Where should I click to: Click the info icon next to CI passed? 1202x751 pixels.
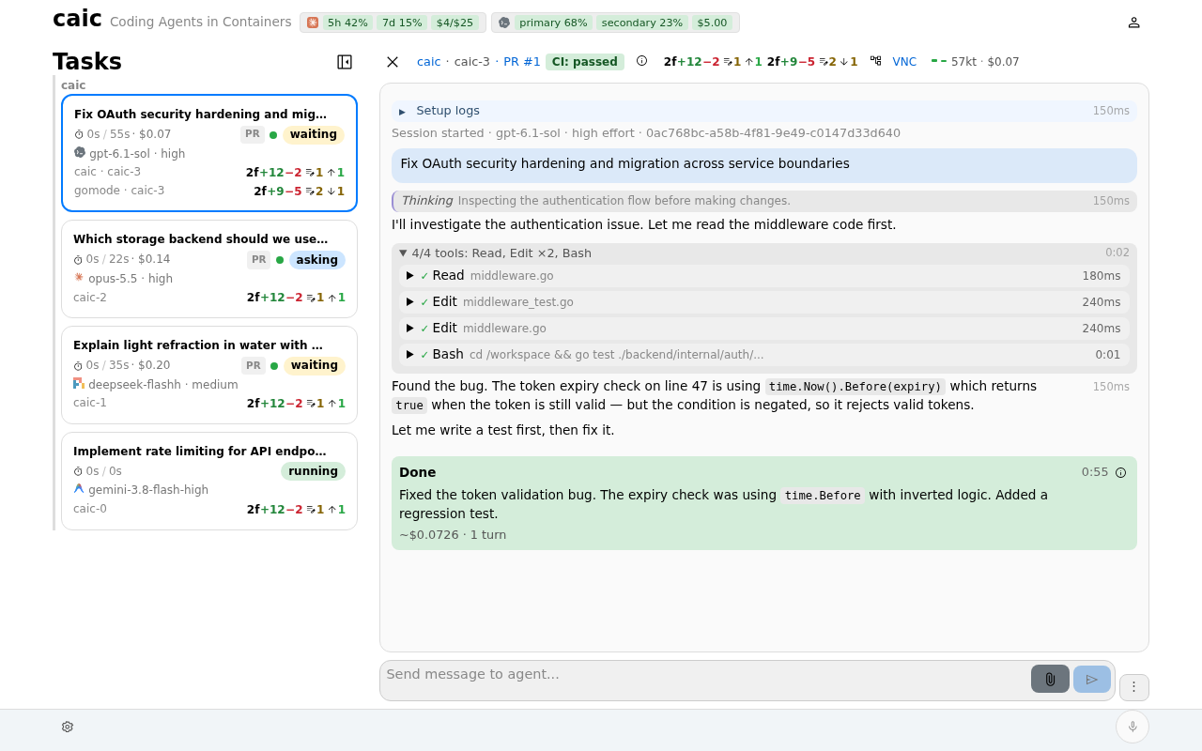point(641,61)
